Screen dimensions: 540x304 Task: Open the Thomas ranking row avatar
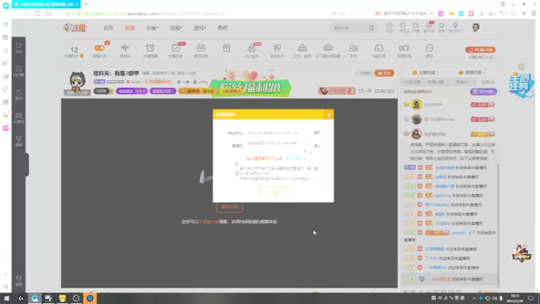point(416,120)
